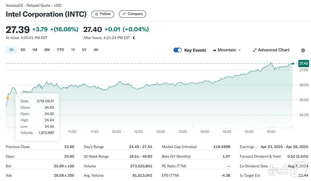This screenshot has width=311, height=181.
Task: Show All historical price data
Action: [x=96, y=50]
